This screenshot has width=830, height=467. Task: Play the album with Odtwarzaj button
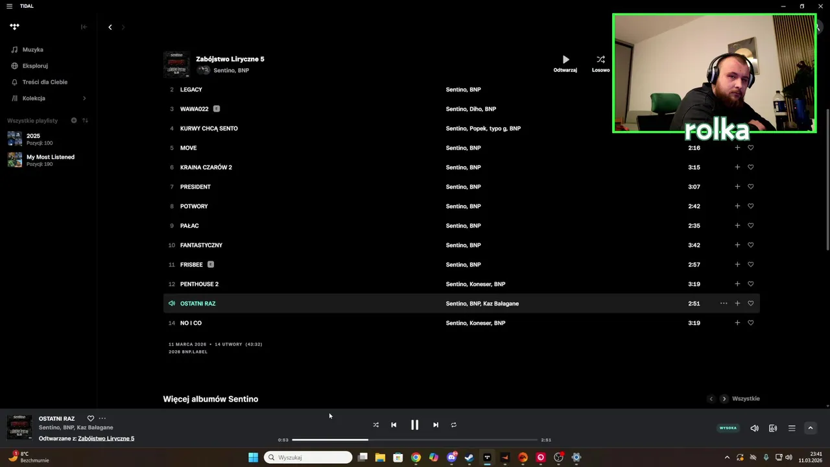click(565, 63)
